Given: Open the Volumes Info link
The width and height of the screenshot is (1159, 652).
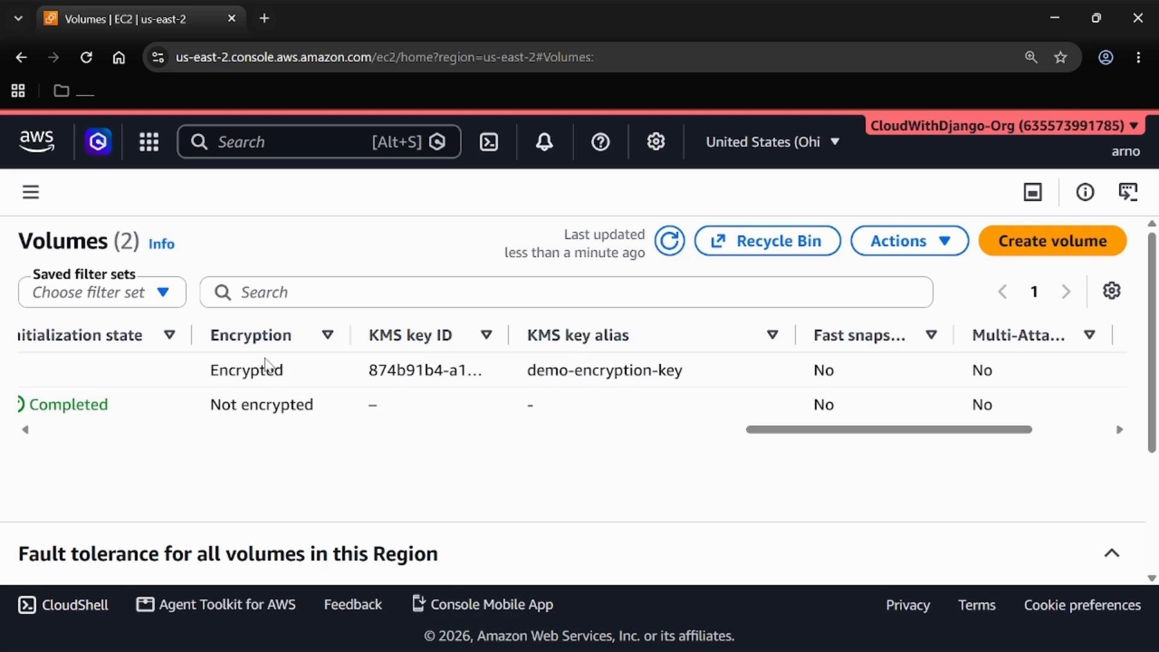Looking at the screenshot, I should point(161,244).
